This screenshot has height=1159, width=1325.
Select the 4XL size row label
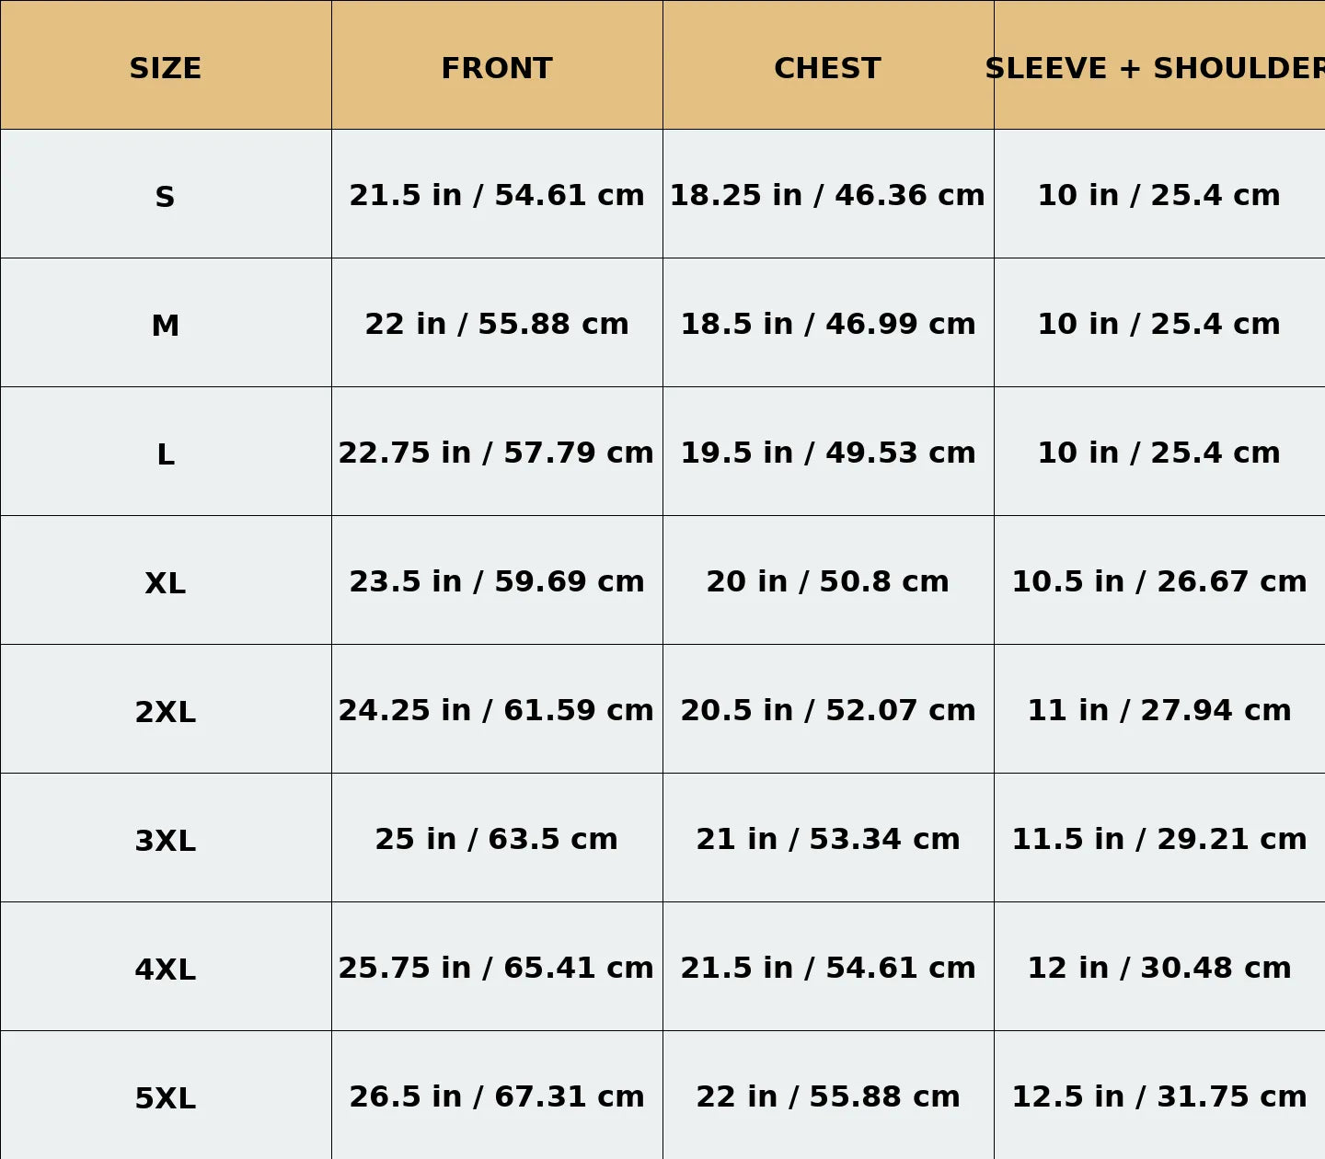point(166,970)
